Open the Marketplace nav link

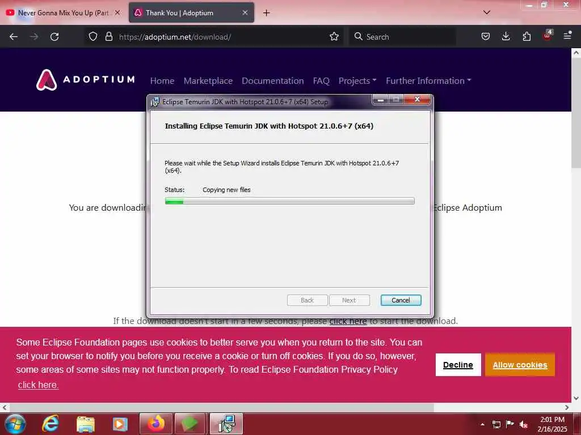[208, 80]
